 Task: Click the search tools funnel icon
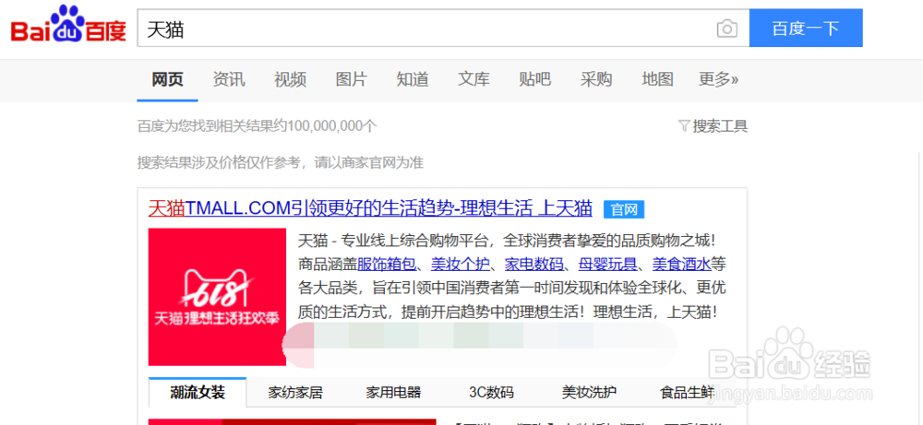click(683, 125)
